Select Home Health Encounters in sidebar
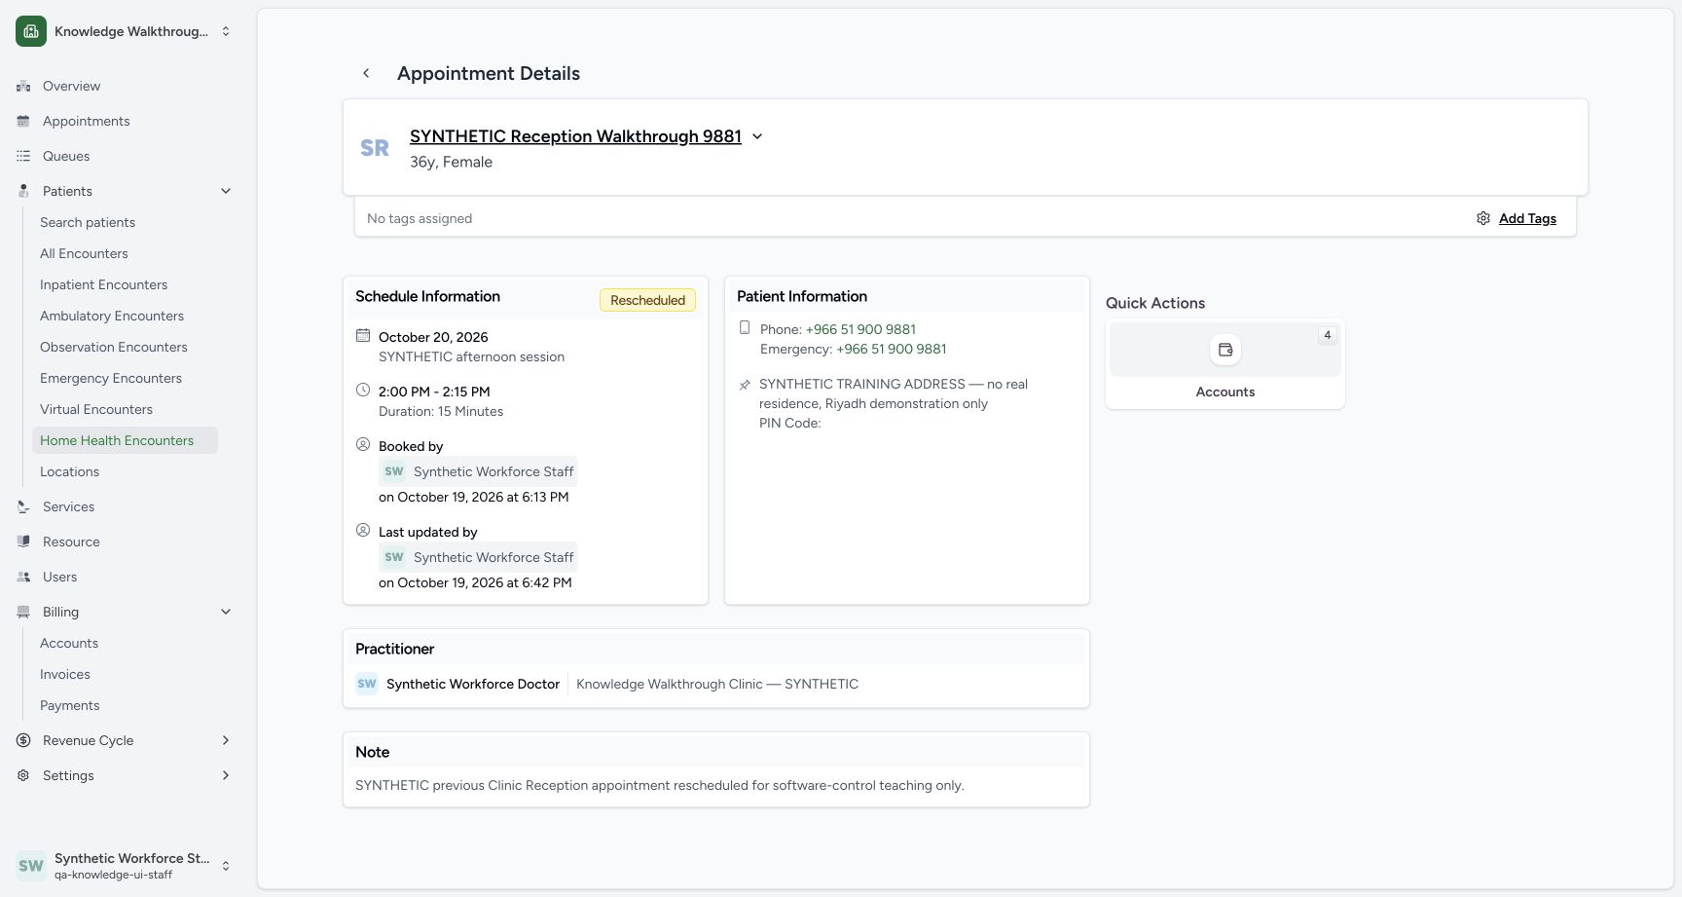This screenshot has height=897, width=1682. [x=125, y=440]
